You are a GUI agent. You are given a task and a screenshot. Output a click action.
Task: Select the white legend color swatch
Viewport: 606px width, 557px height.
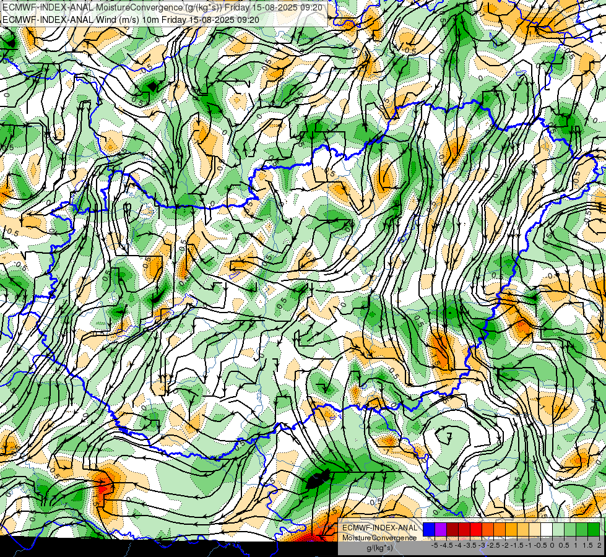pyautogui.click(x=546, y=530)
